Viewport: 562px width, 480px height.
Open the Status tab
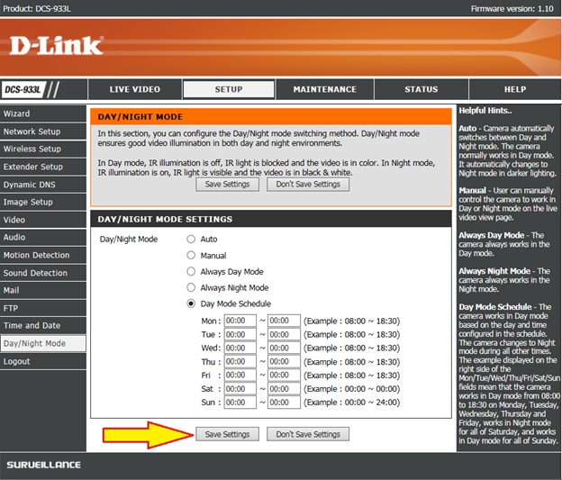point(421,90)
